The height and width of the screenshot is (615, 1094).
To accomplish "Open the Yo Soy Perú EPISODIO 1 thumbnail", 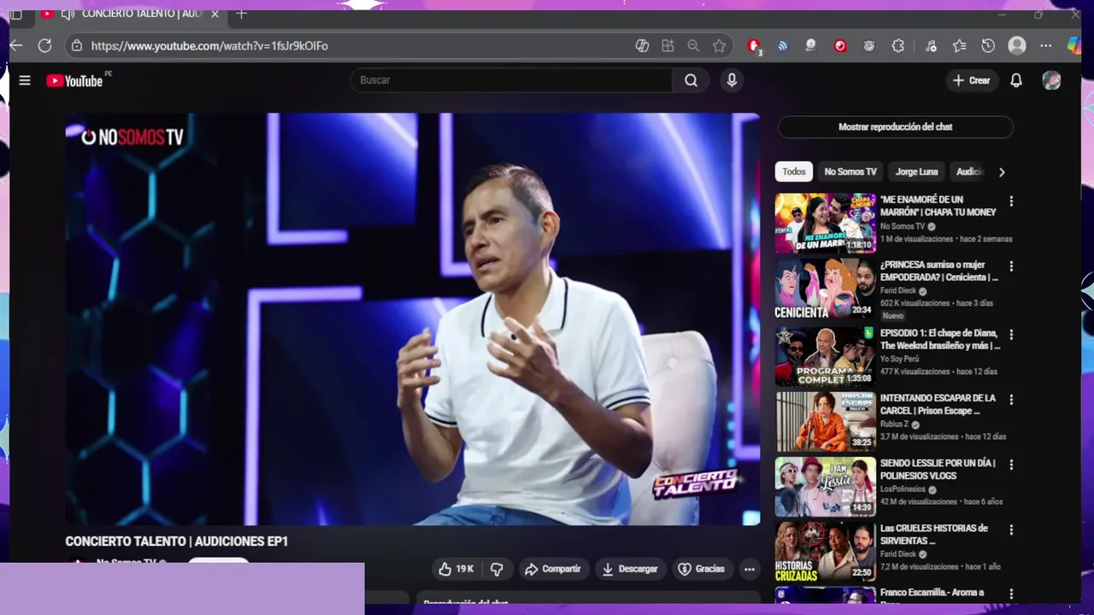I will click(826, 356).
